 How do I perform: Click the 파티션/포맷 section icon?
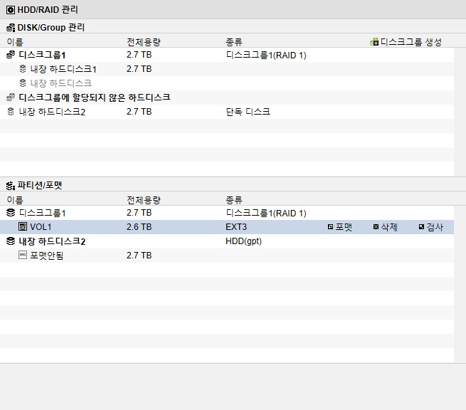click(x=11, y=186)
